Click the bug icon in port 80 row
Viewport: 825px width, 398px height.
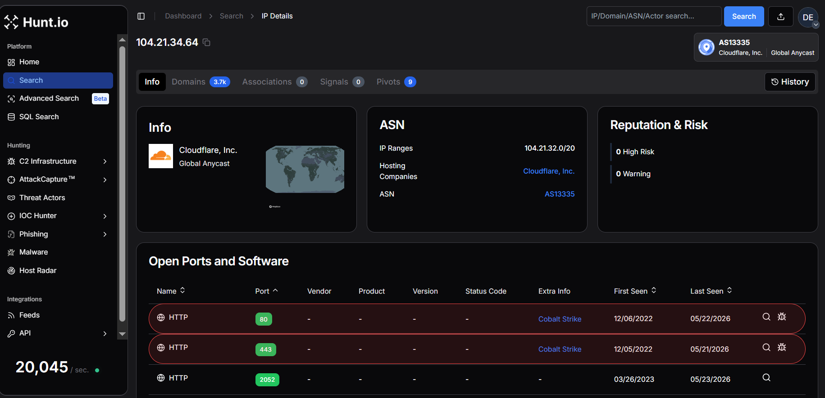(x=782, y=317)
